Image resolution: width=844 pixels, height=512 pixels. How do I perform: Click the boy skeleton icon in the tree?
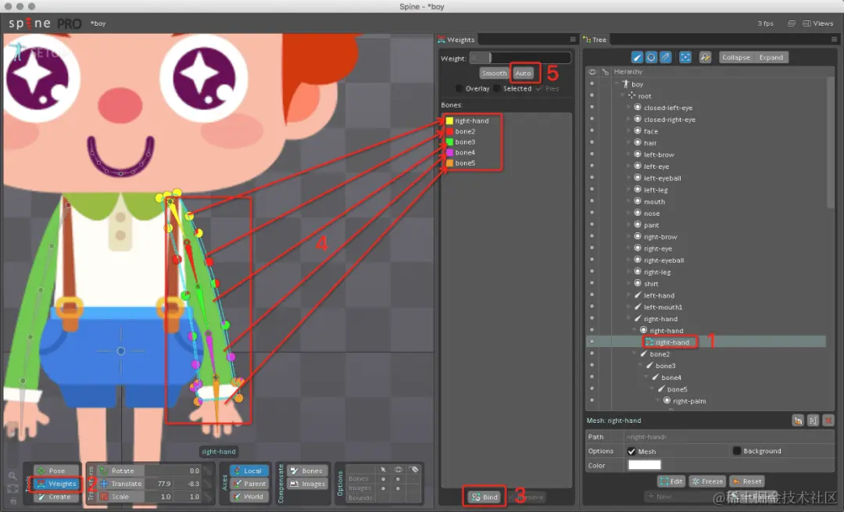(625, 84)
